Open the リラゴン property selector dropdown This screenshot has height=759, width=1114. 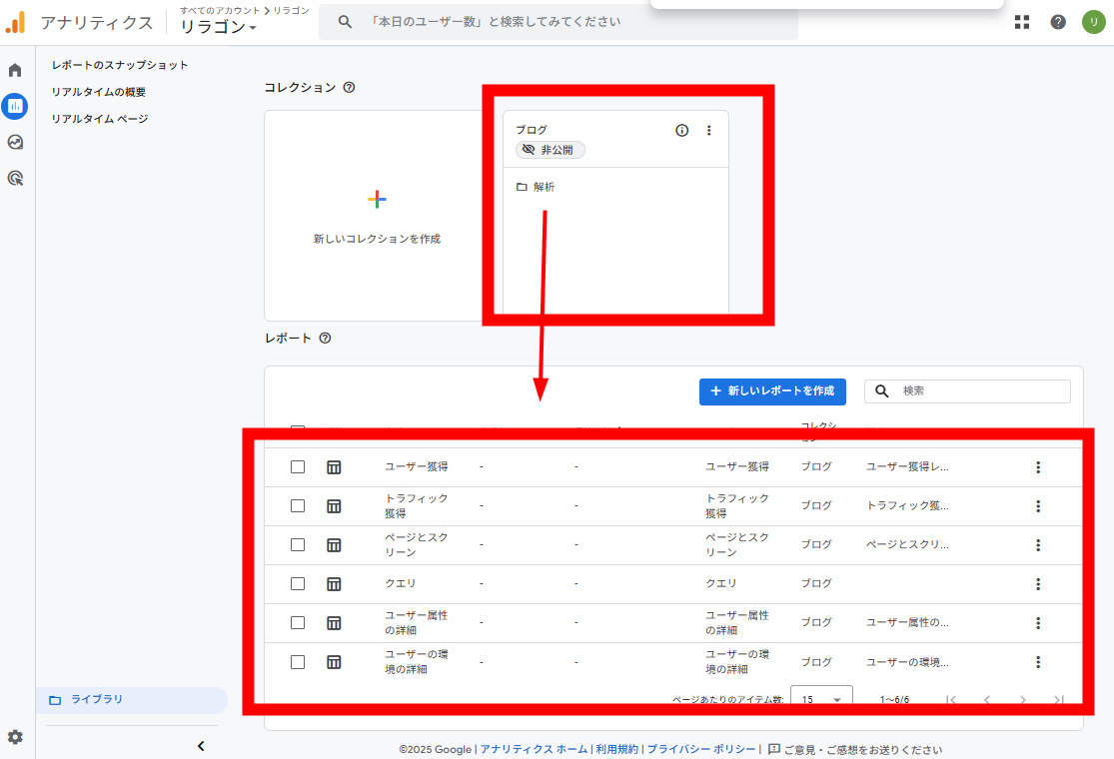pos(218,27)
